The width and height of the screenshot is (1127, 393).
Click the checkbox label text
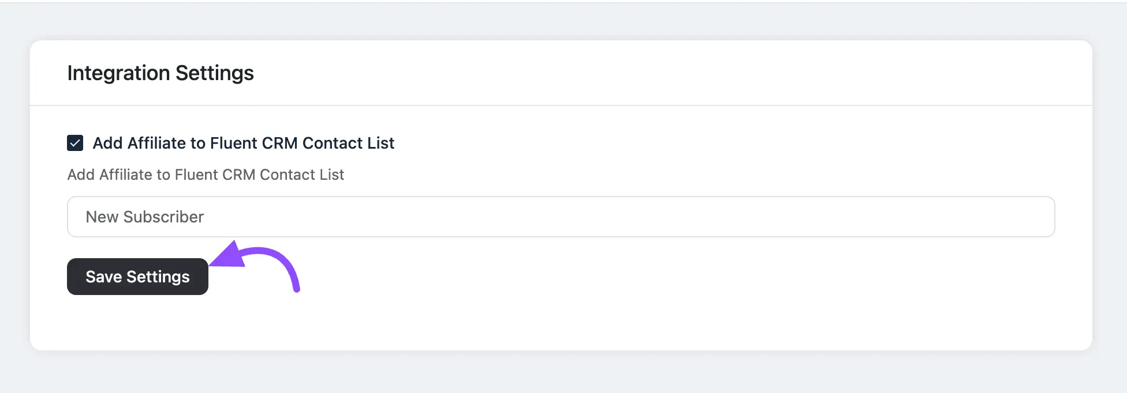click(243, 143)
